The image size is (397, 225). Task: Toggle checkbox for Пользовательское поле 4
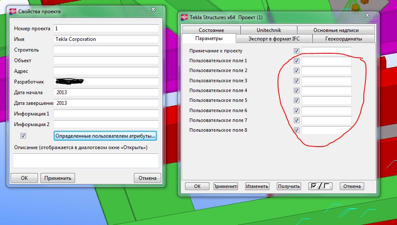coord(296,91)
